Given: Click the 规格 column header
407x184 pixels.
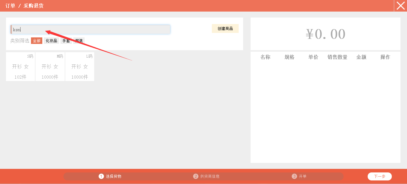Looking at the screenshot, I should [289, 57].
